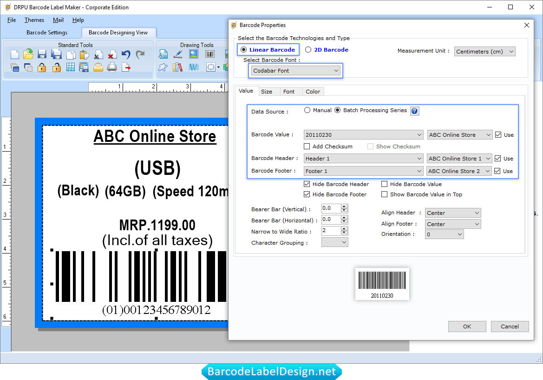Select the Text drawing tool
This screenshot has height=380, width=543.
163,54
